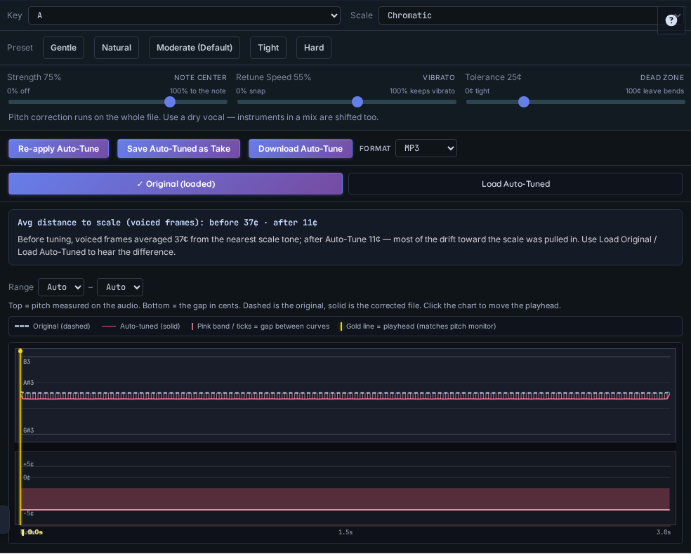Open the Key dropdown set to A
This screenshot has height=554, width=691.
tap(184, 15)
